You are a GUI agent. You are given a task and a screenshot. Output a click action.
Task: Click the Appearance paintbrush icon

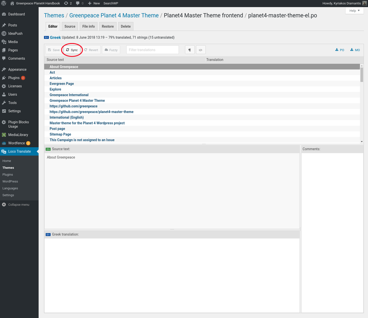[4, 69]
